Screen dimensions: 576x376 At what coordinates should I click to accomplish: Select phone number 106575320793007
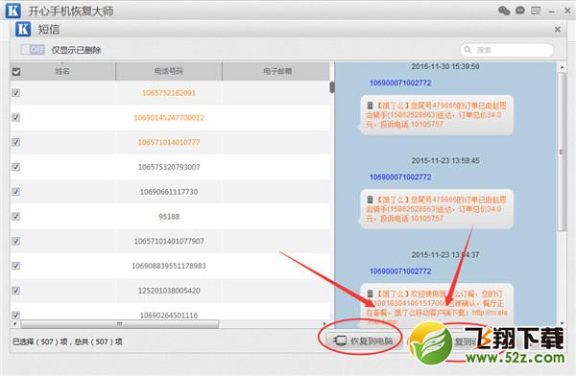pyautogui.click(x=169, y=167)
